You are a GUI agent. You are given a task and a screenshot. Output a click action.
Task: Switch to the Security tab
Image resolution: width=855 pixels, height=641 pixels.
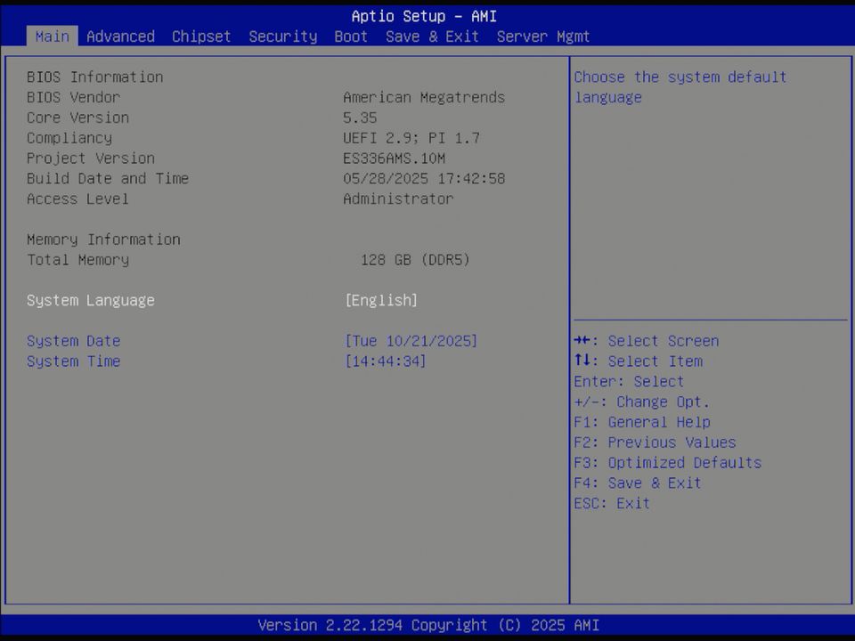pyautogui.click(x=282, y=37)
